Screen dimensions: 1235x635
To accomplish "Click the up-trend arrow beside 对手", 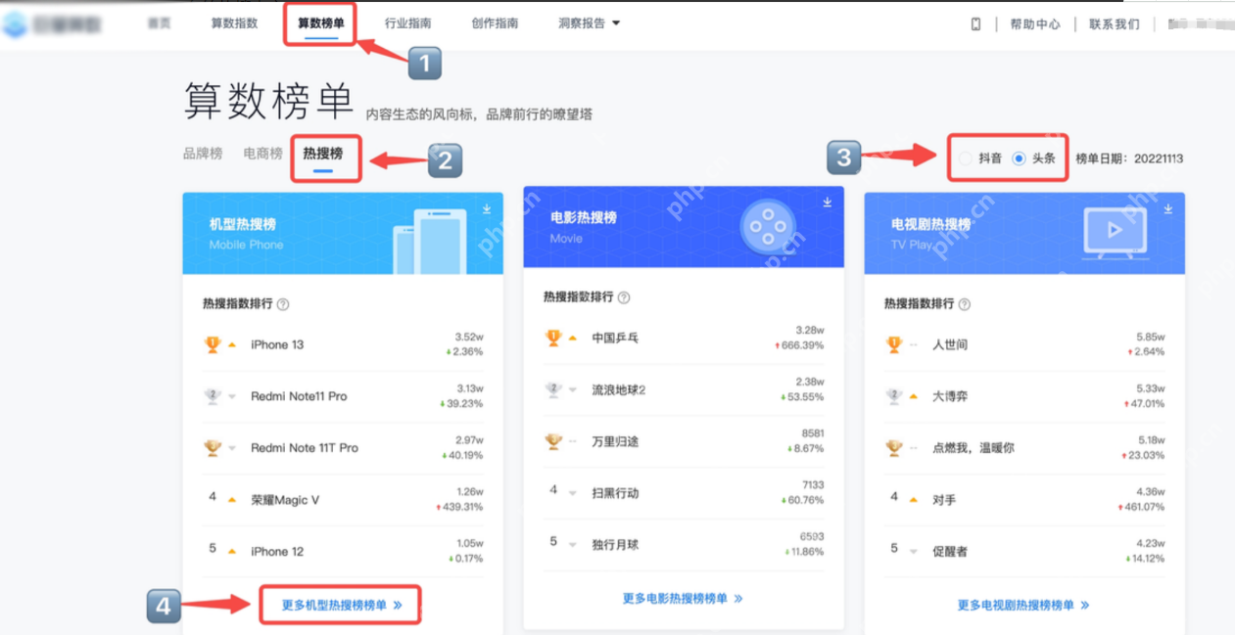I will point(914,500).
